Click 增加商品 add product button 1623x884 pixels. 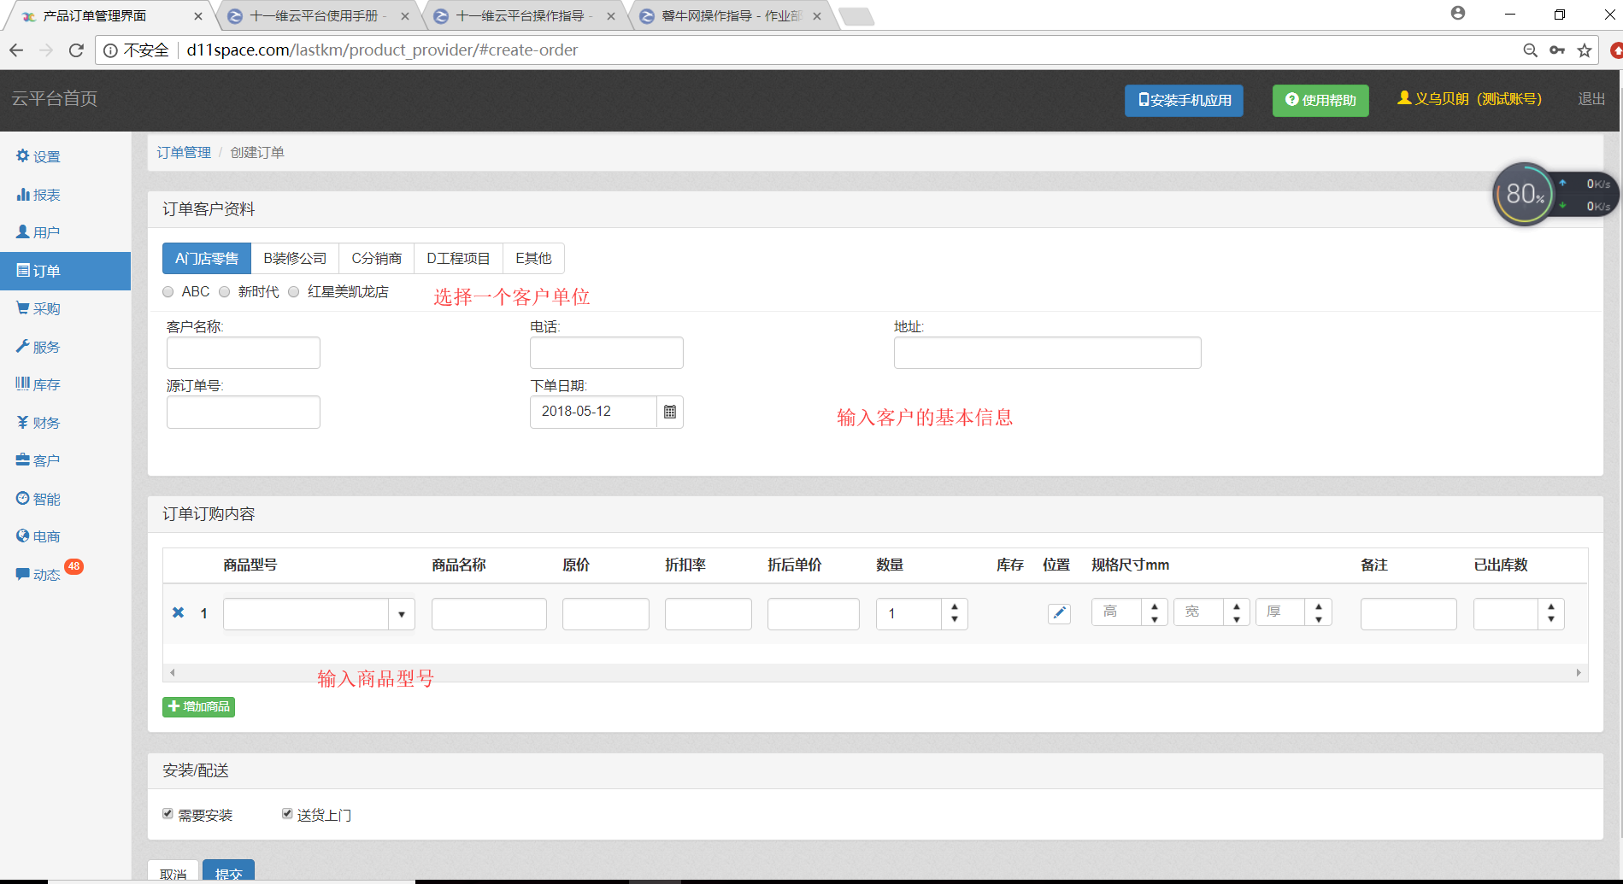[198, 706]
